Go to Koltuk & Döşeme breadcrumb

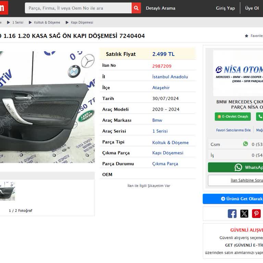pos(47,22)
